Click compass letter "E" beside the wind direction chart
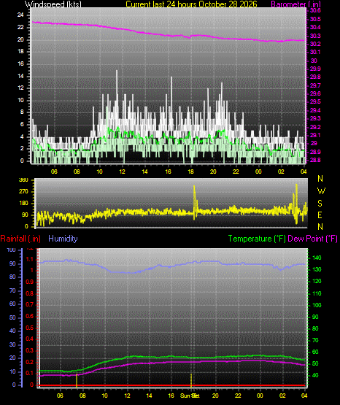Screen dimensions: 340x405 (320, 215)
